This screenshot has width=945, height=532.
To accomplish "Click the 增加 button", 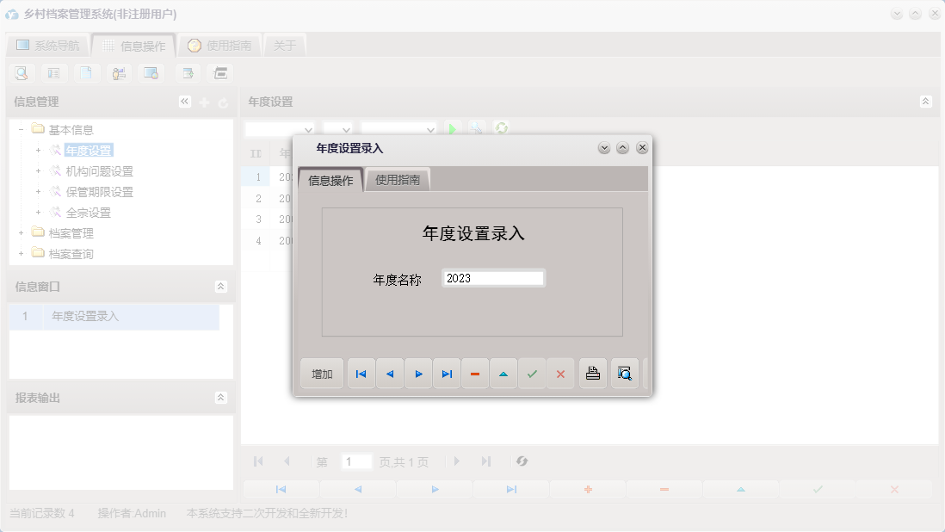I will click(321, 373).
